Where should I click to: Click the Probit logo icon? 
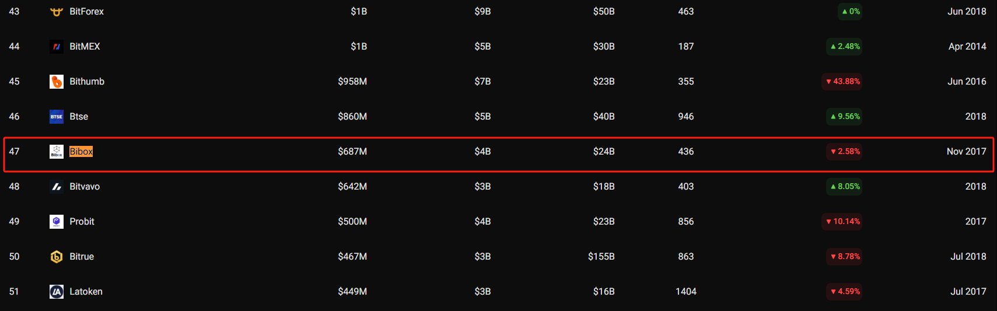pyautogui.click(x=57, y=222)
